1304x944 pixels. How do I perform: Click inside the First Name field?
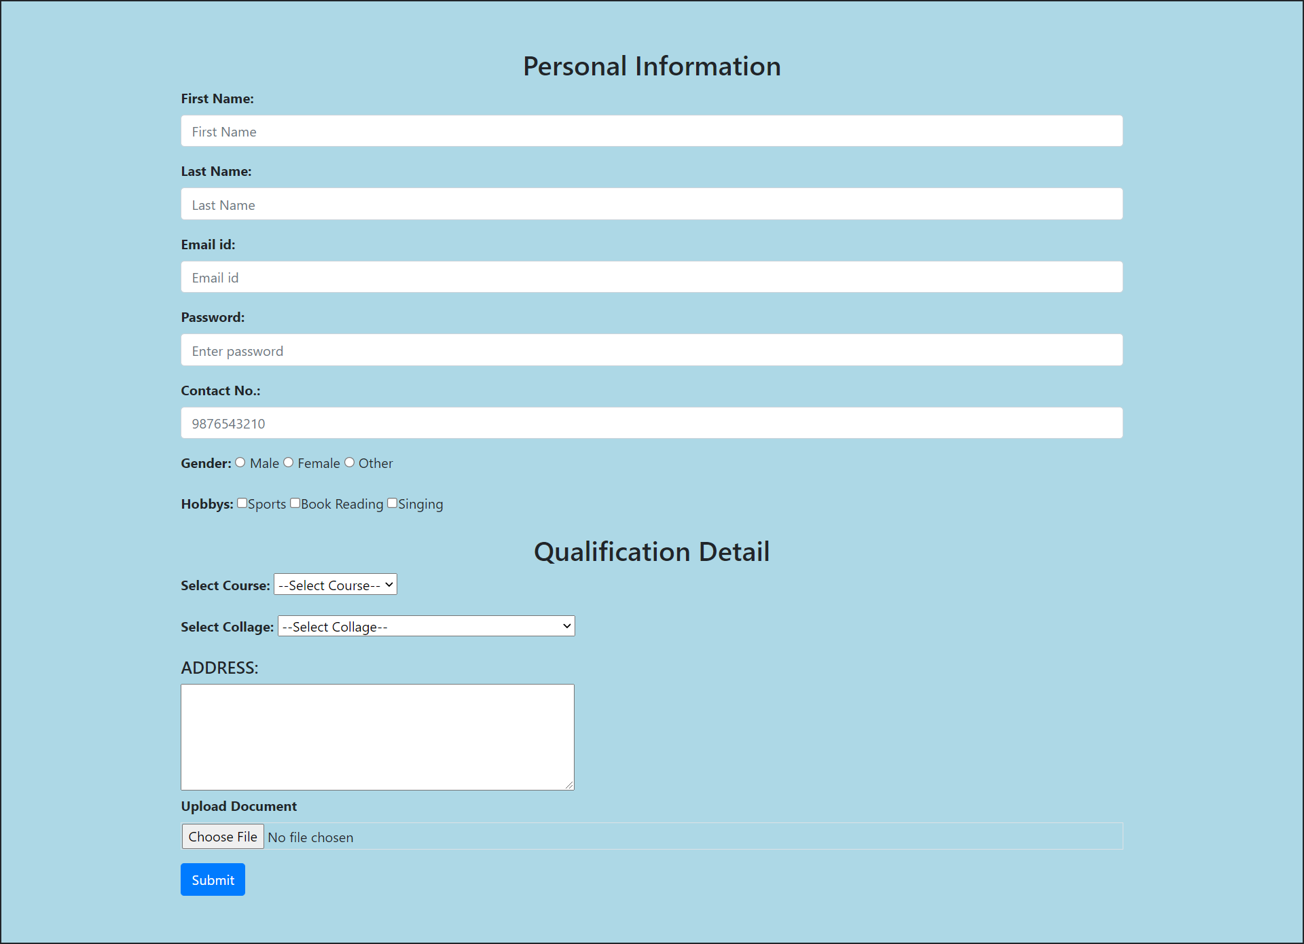(x=651, y=131)
